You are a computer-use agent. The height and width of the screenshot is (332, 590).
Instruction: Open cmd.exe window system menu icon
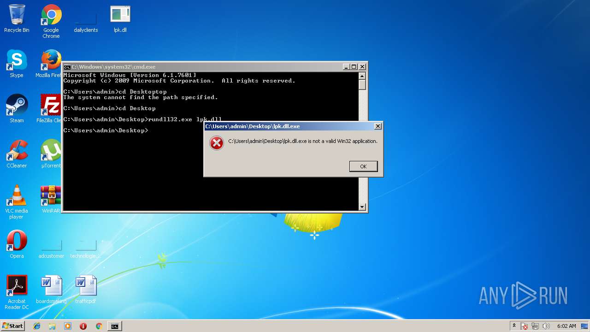click(67, 67)
